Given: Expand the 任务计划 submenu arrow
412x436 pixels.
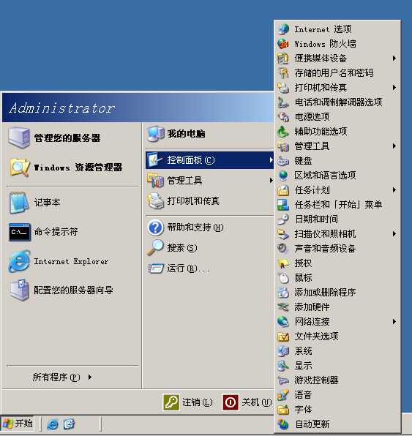Looking at the screenshot, I should (x=394, y=190).
